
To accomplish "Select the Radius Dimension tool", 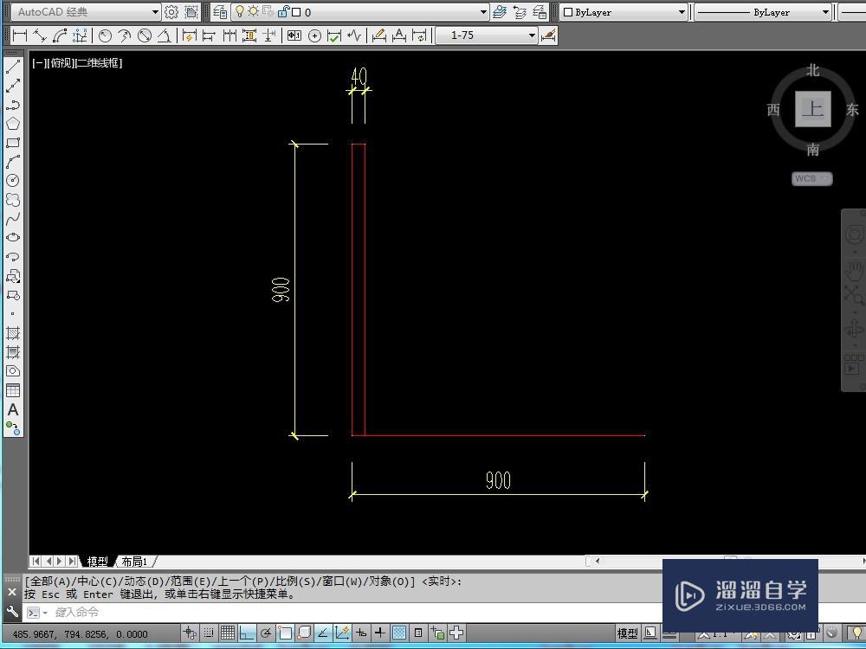I will pos(104,35).
